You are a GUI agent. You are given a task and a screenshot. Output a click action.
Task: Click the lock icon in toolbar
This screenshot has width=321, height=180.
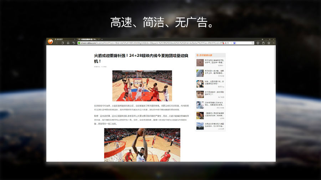coord(263,43)
